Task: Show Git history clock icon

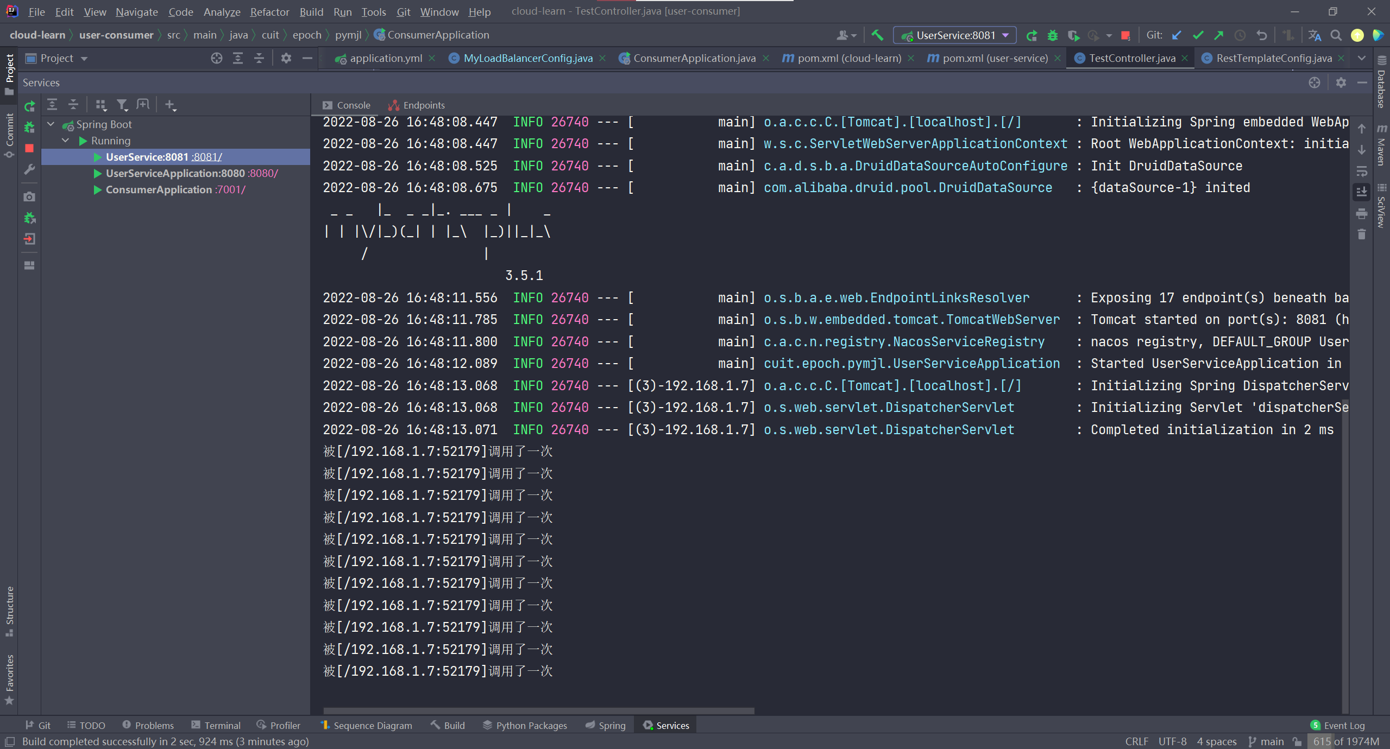Action: point(1240,35)
